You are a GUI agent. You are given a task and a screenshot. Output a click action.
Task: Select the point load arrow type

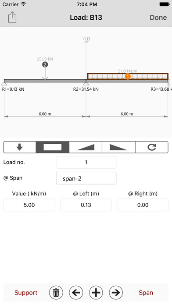[20, 147]
